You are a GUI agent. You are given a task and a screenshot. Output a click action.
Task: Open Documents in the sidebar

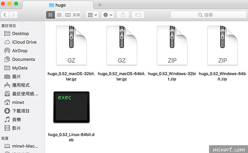coord(19,59)
